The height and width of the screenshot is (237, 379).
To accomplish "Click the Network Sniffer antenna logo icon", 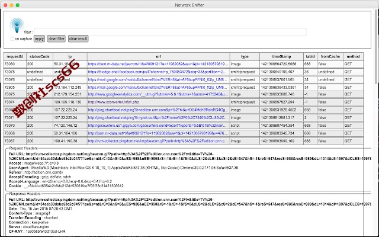I will (x=17, y=25).
